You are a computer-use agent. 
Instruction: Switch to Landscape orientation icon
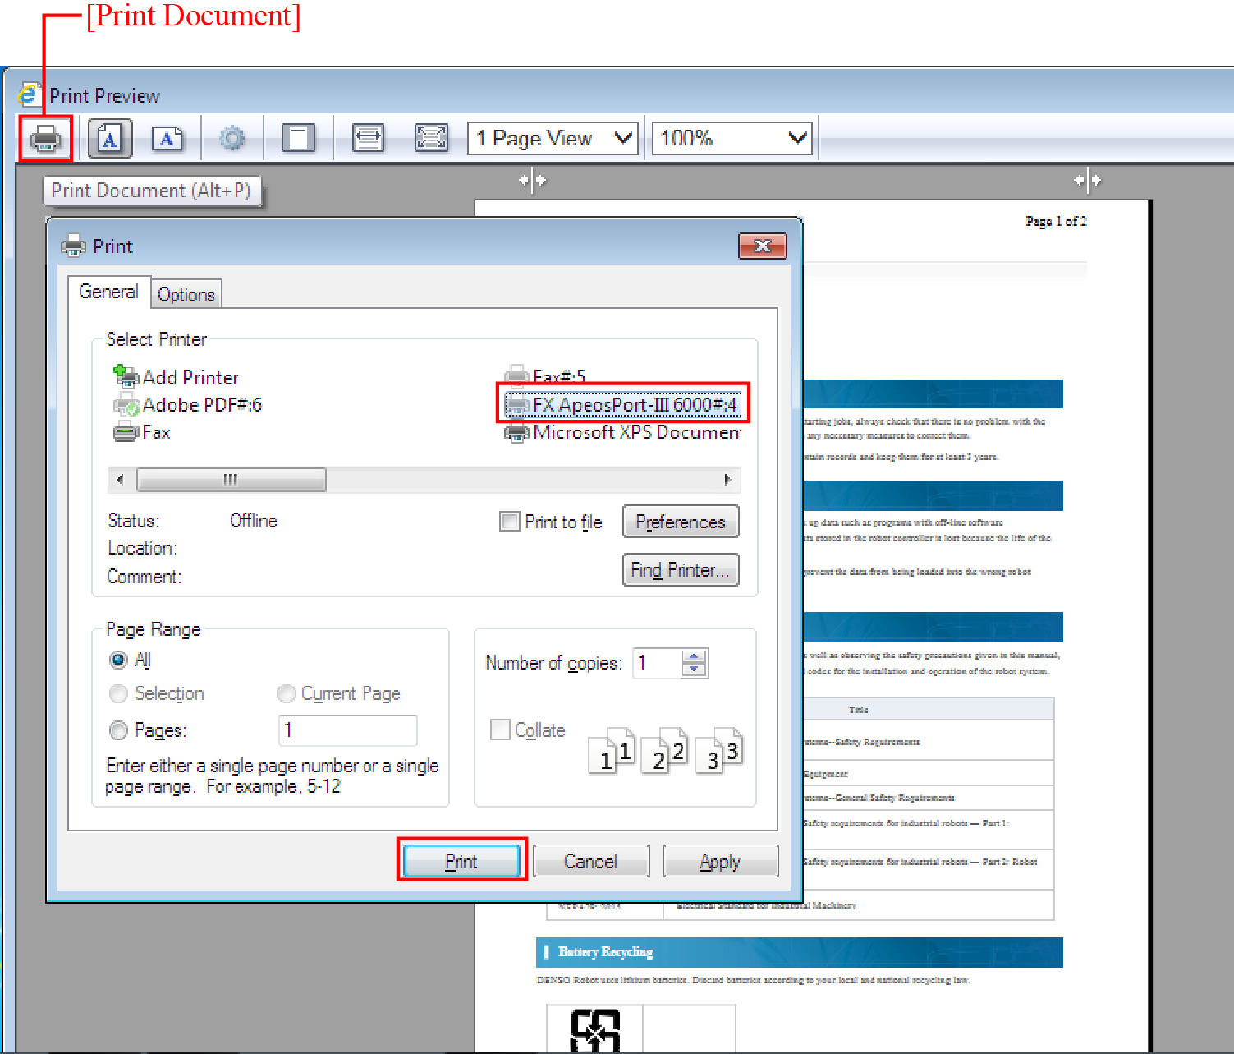[167, 139]
